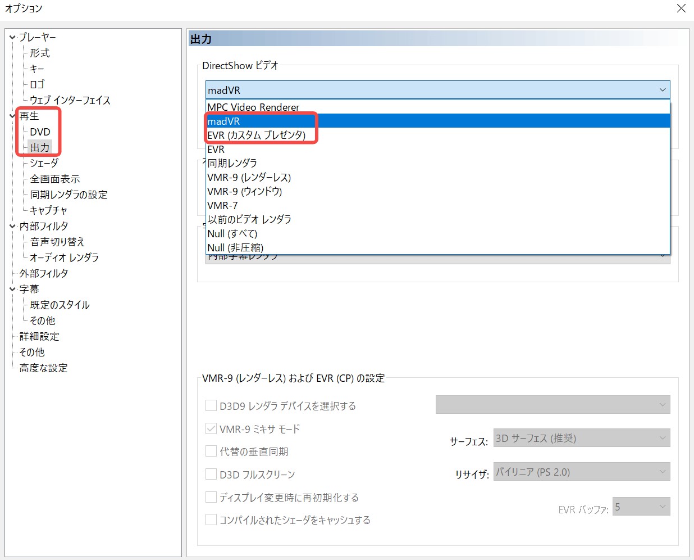Screen dimensions: 694x560
Task: Select 以前のビデオ レンダラ option
Action: coord(438,219)
